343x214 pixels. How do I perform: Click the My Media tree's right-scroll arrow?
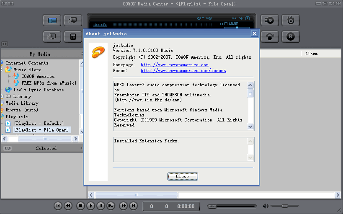(75, 139)
